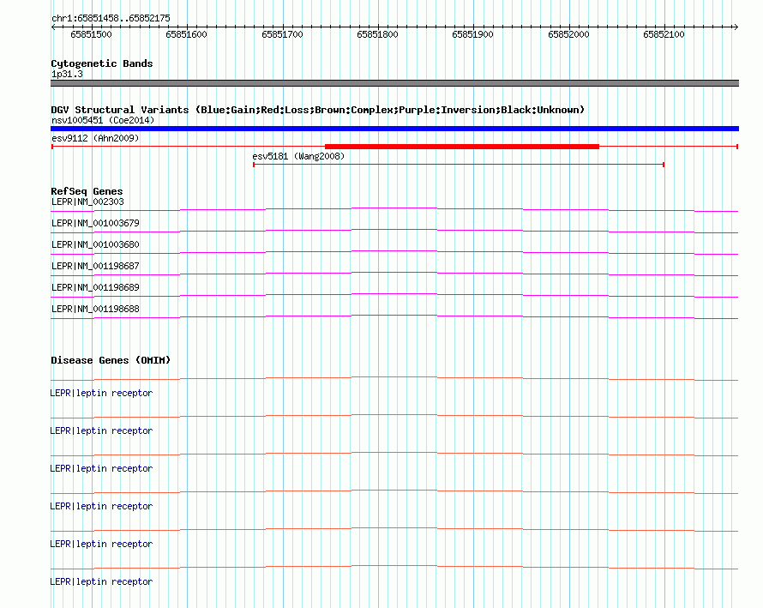Open the LEPR|NM_002303 transcript label
Image resolution: width=763 pixels, height=608 pixels.
87,202
